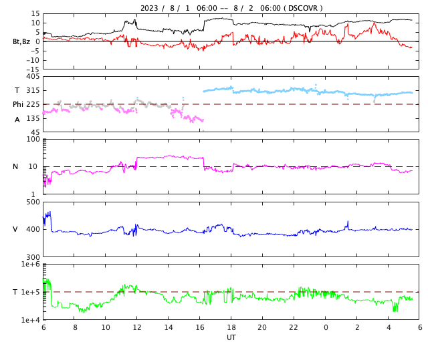Click the '405' tick on Phi panel
Screen dimensions: 428x342
[33, 77]
